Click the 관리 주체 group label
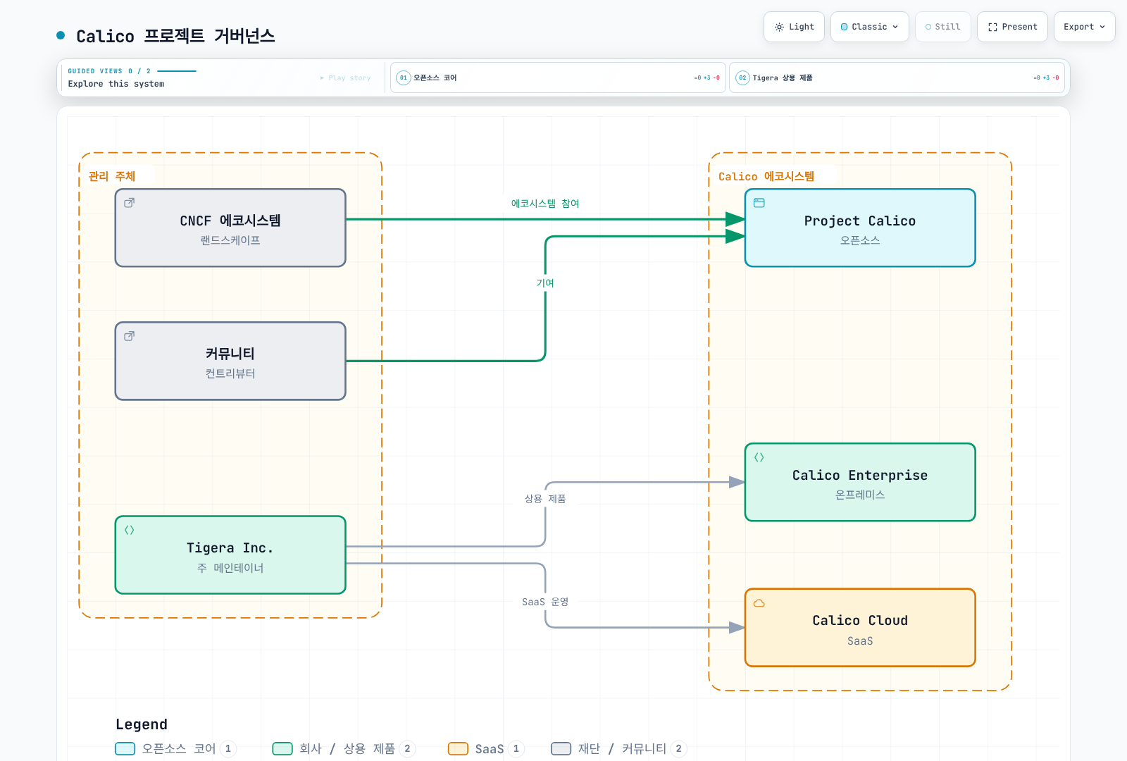This screenshot has width=1127, height=761. tap(112, 176)
